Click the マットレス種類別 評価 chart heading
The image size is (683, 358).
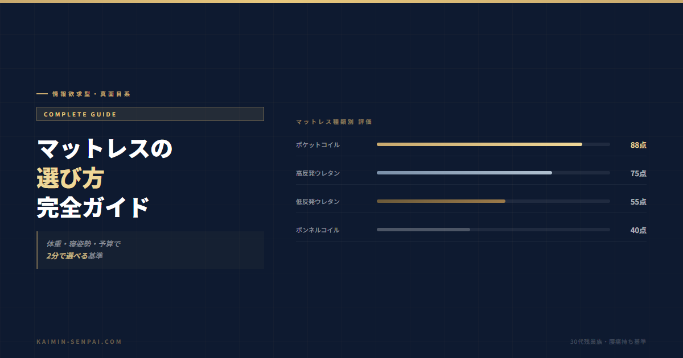pos(334,122)
